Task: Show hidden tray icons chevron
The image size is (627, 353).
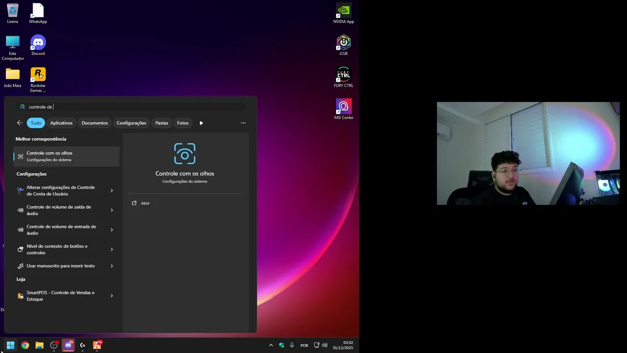Action: pyautogui.click(x=271, y=345)
